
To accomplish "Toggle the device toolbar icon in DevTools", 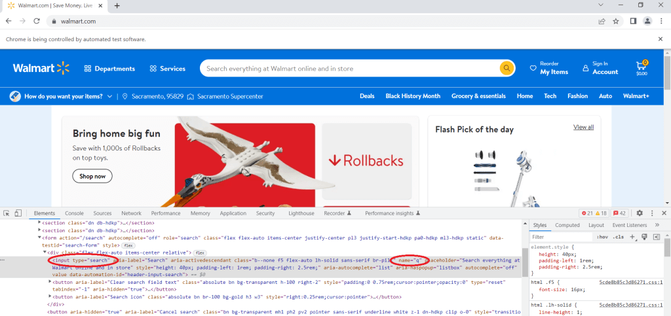I will 18,213.
